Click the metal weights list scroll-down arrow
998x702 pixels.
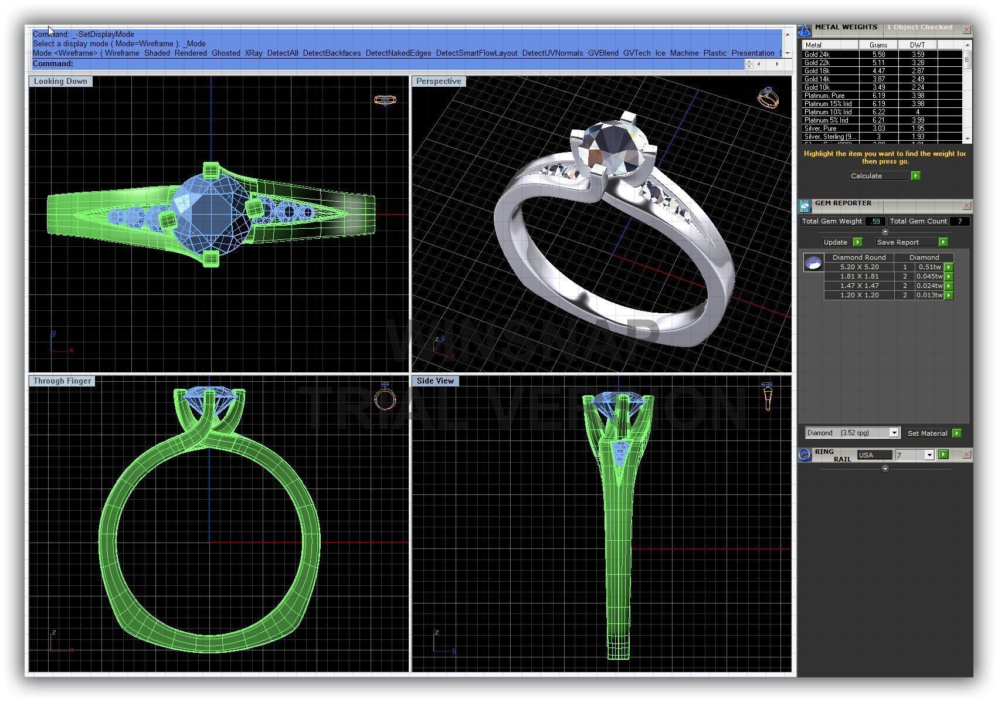click(967, 139)
